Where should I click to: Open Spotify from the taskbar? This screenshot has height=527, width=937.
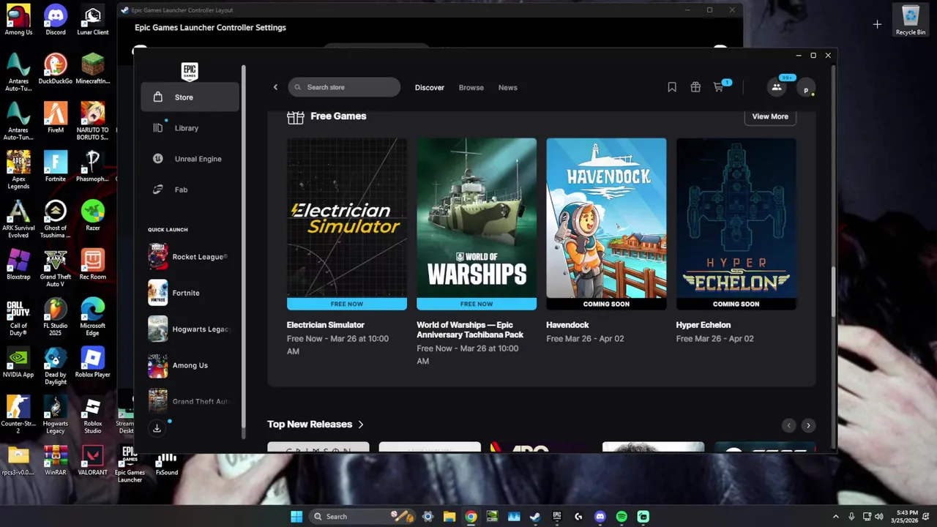(x=621, y=516)
